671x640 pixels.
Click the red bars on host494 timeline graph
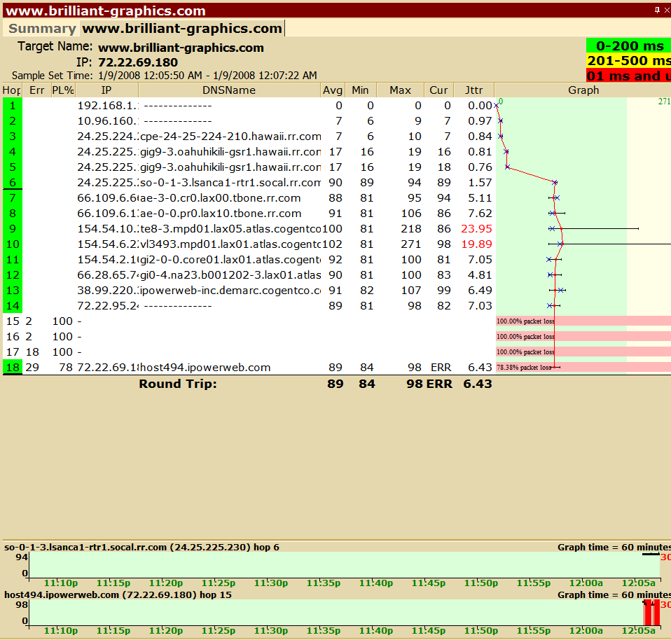(652, 613)
